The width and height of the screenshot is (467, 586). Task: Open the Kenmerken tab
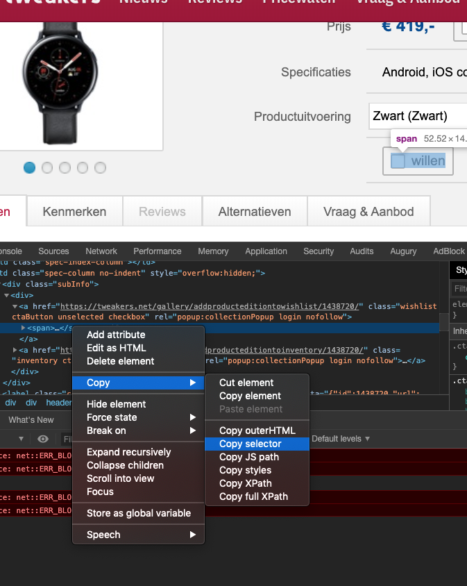(75, 212)
